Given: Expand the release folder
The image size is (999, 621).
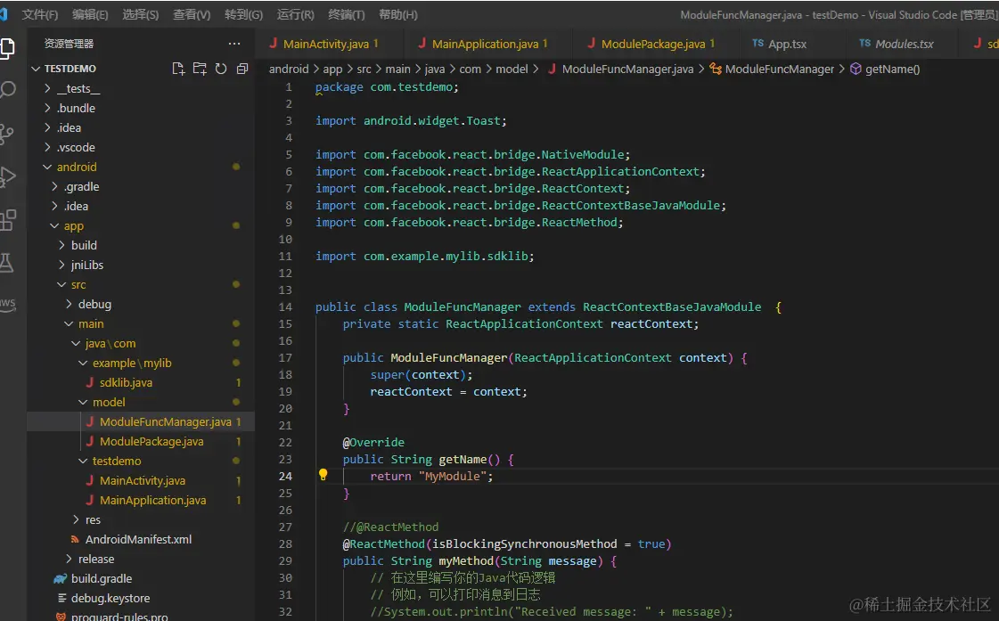Looking at the screenshot, I should point(69,559).
